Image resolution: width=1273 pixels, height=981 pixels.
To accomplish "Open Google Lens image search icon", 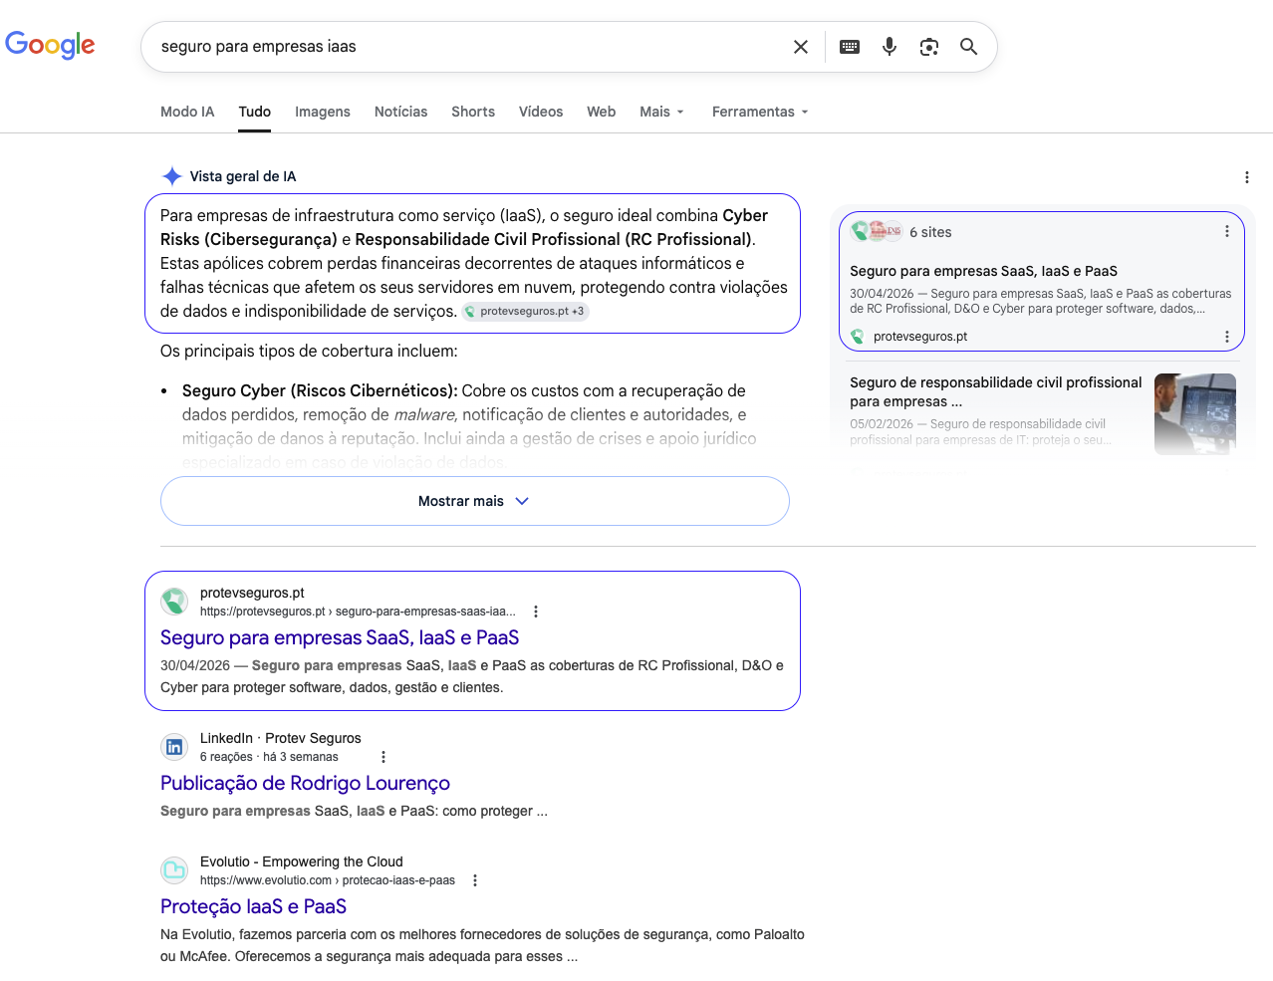I will [929, 47].
